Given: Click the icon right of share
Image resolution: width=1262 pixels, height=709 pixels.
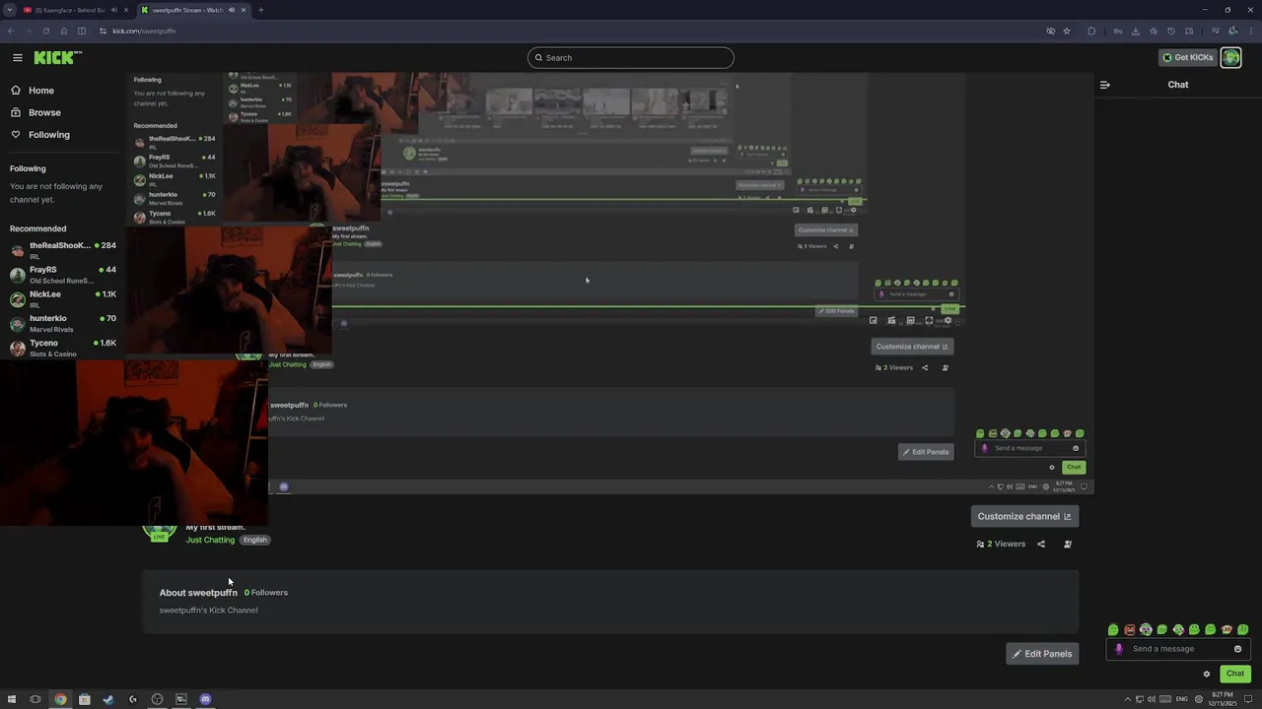Looking at the screenshot, I should tap(1068, 544).
